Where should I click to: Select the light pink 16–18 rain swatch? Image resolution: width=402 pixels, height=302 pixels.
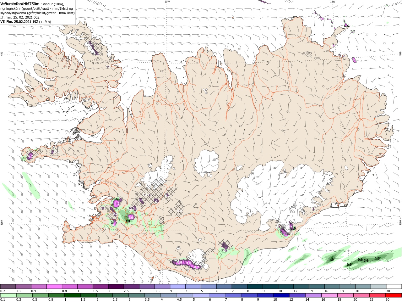329,295
